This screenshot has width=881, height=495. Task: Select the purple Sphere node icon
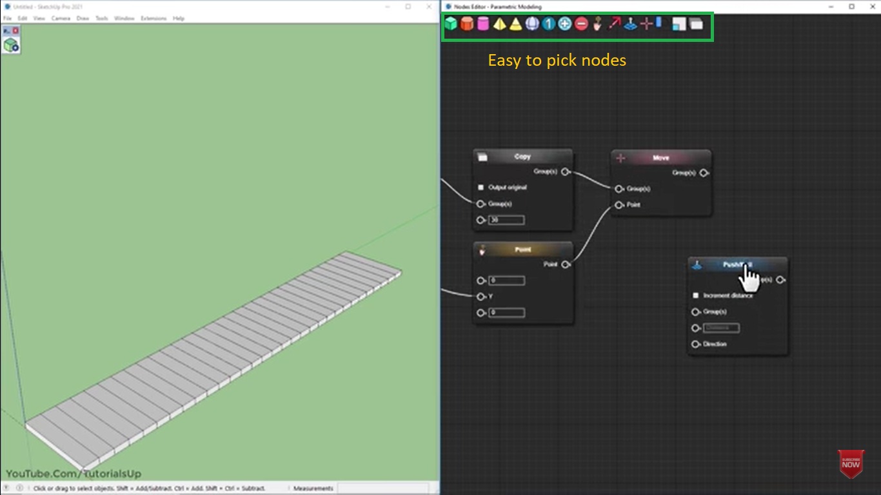coord(532,24)
